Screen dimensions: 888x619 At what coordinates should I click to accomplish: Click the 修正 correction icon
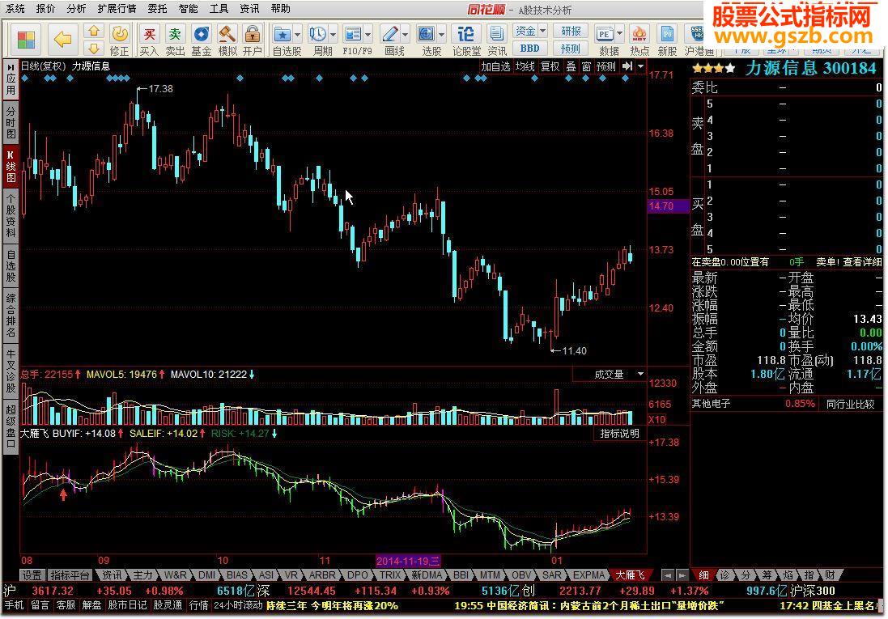(120, 34)
